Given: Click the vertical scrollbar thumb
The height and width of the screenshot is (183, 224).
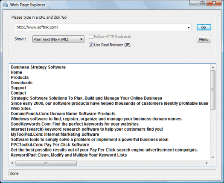Looking at the screenshot, I should click(x=213, y=90).
